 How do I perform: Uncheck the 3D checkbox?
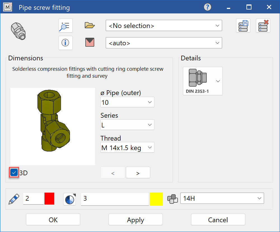pos(14,172)
